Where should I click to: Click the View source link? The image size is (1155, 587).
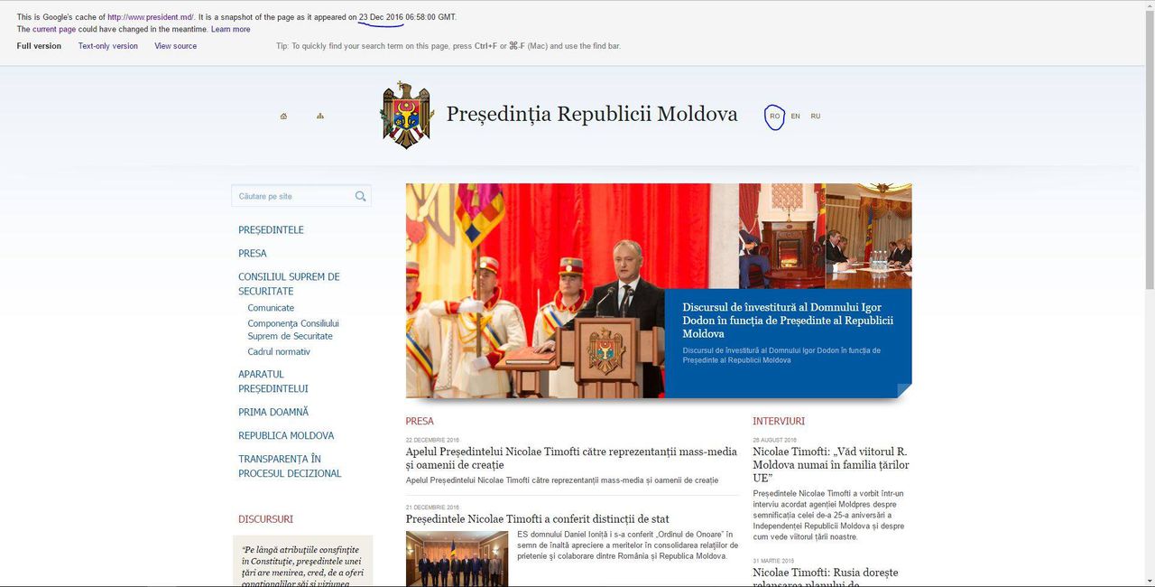(175, 46)
